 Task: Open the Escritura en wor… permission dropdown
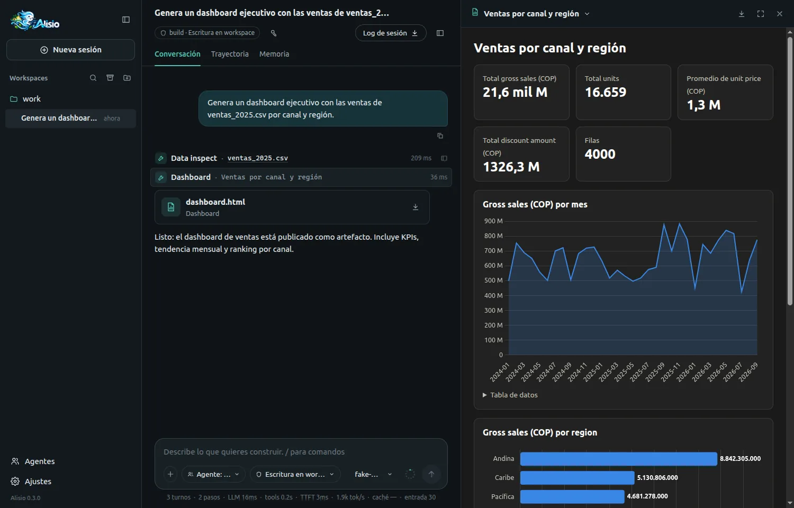[295, 474]
